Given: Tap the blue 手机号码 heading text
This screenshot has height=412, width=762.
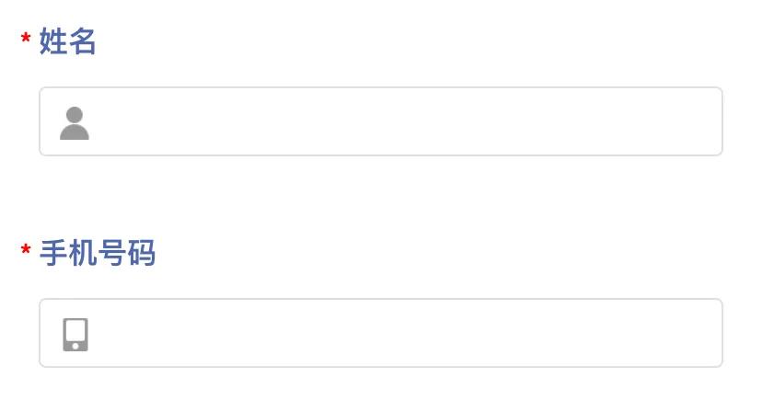Looking at the screenshot, I should [x=98, y=254].
